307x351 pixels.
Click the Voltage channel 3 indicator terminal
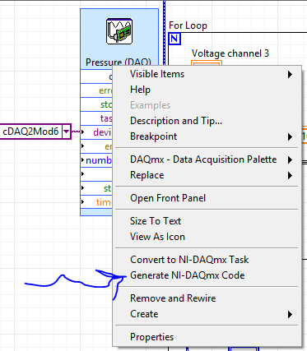click(x=207, y=63)
